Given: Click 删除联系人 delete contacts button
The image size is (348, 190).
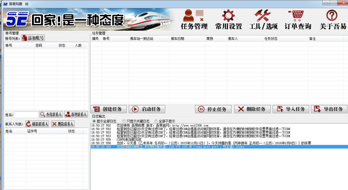Looking at the screenshot, I should tap(63, 124).
